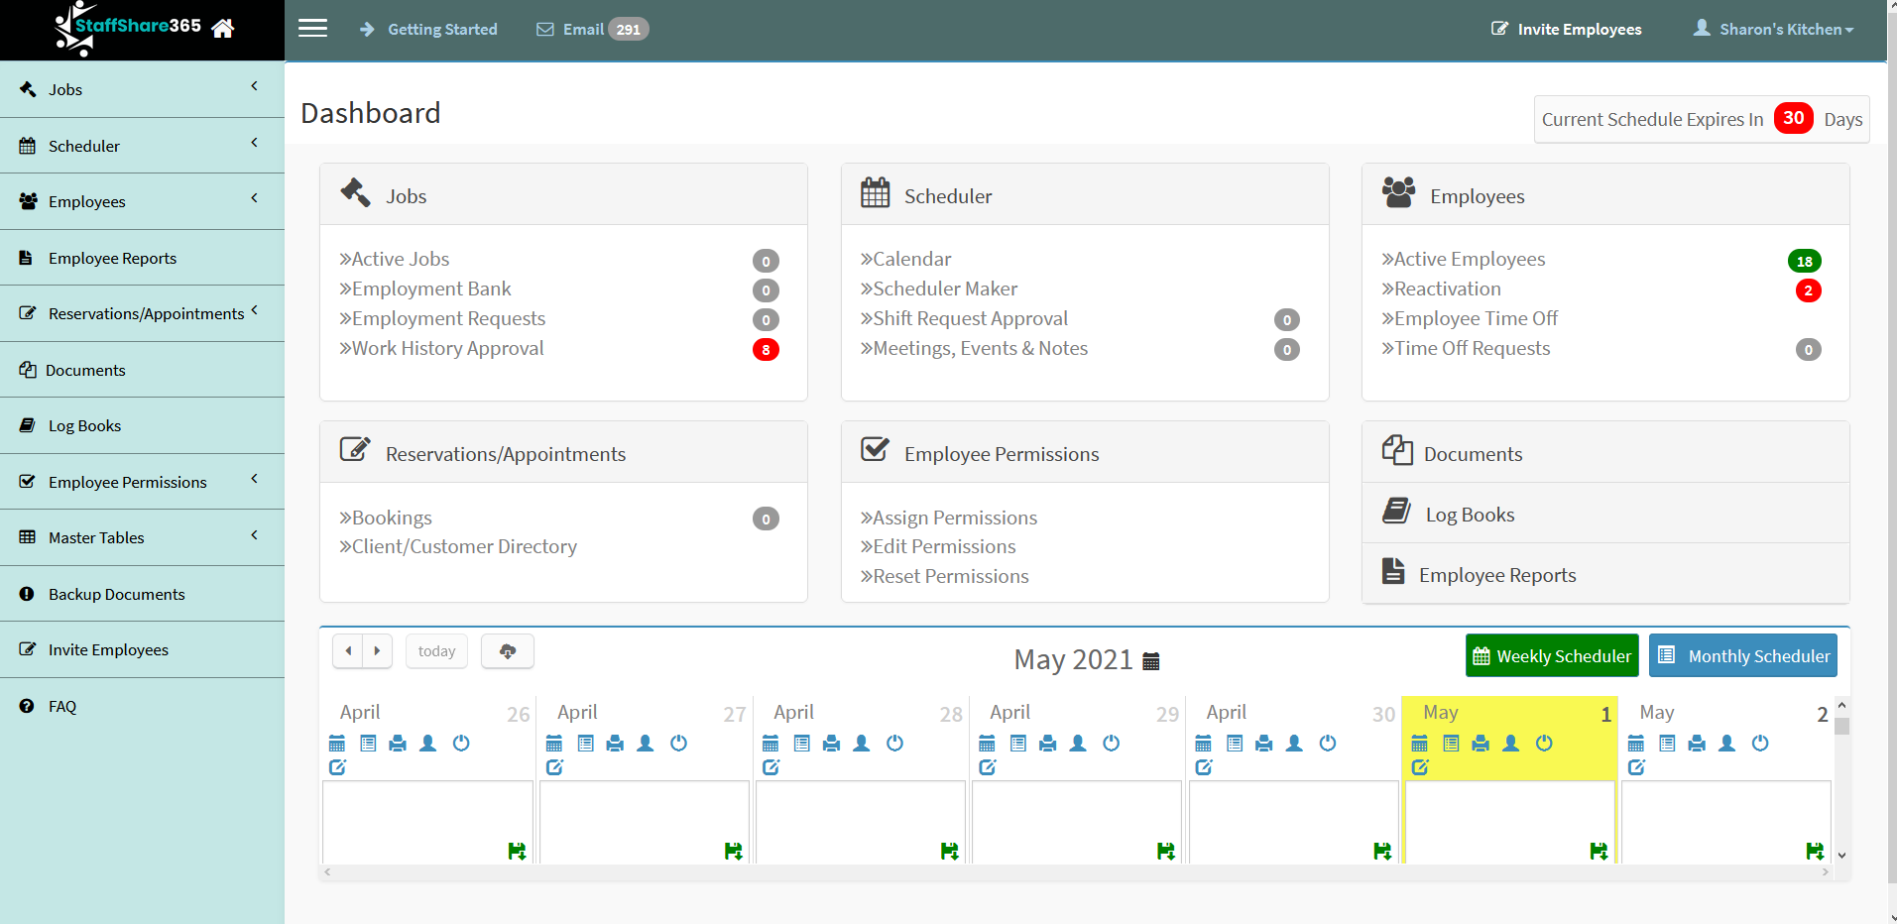Click the person icon under April 28
Image resolution: width=1897 pixels, height=924 pixels.
pyautogui.click(x=862, y=744)
